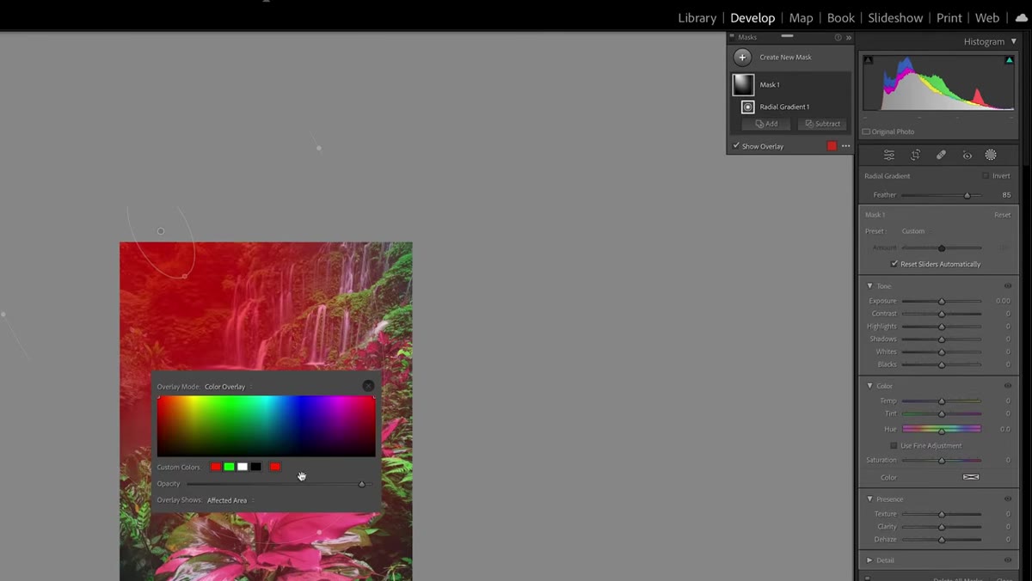The image size is (1032, 581).
Task: Click the Subtract mask button
Action: pyautogui.click(x=822, y=124)
